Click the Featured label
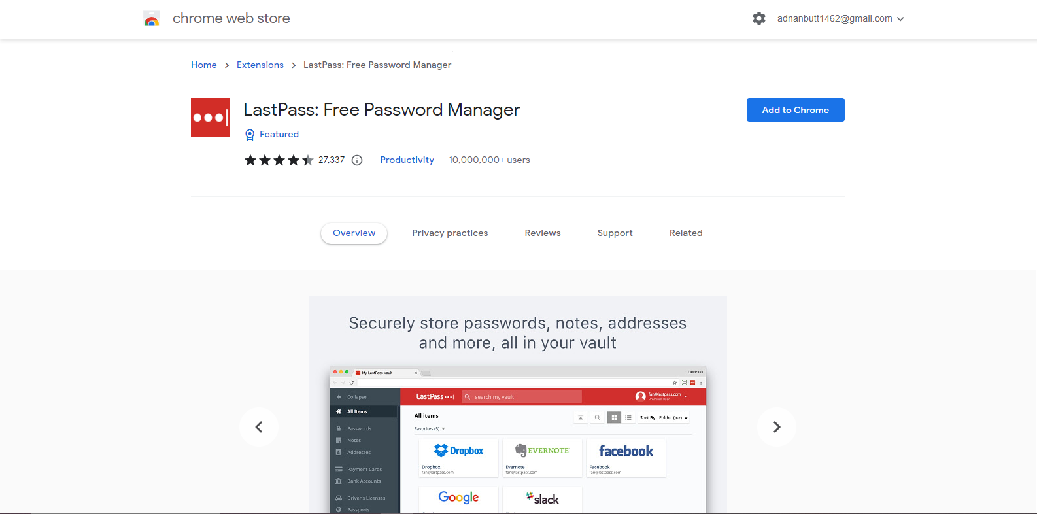This screenshot has width=1037, height=514. [279, 135]
